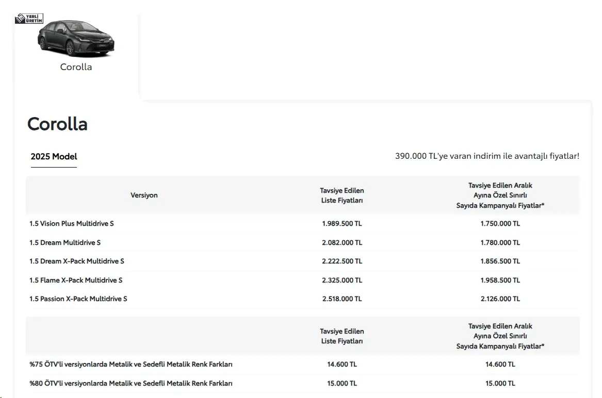This screenshot has height=398, width=602.
Task: Click first table's Tavsiye Edilen Liste Fiyatları header
Action: 342,195
